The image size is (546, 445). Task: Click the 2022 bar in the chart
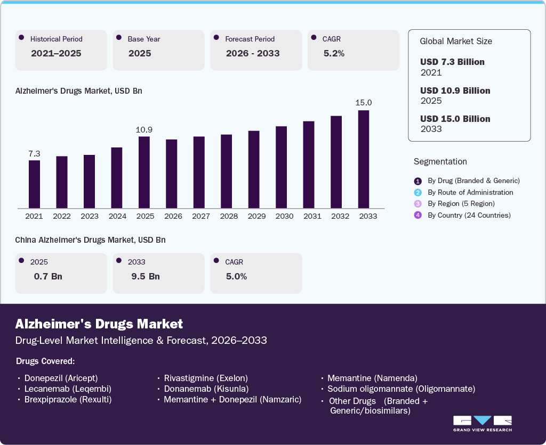(62, 182)
